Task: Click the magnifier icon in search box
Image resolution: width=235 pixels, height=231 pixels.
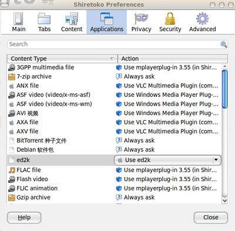Action: (224, 45)
